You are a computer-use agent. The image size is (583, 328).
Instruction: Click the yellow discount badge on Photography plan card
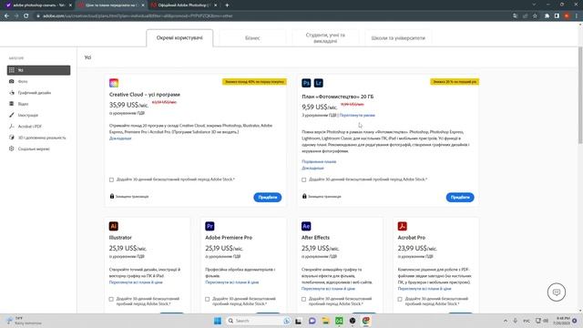[x=455, y=82]
